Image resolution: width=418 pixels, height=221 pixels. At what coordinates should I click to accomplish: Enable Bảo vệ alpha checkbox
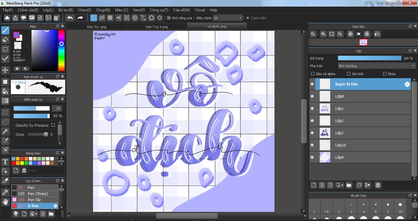(313, 74)
